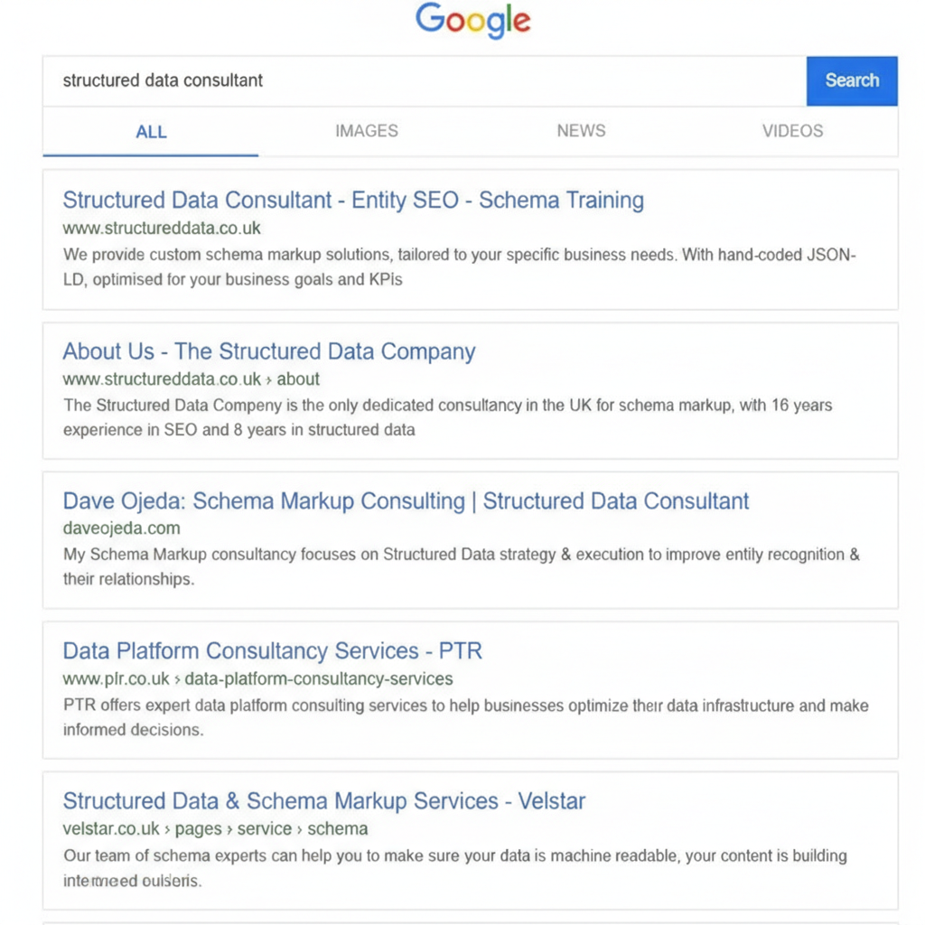Viewport: 925px width, 925px height.
Task: Click the Google logo to return home
Action: pos(472,21)
